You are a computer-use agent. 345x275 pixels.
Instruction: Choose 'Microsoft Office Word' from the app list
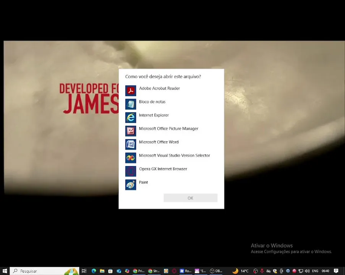tap(171, 144)
